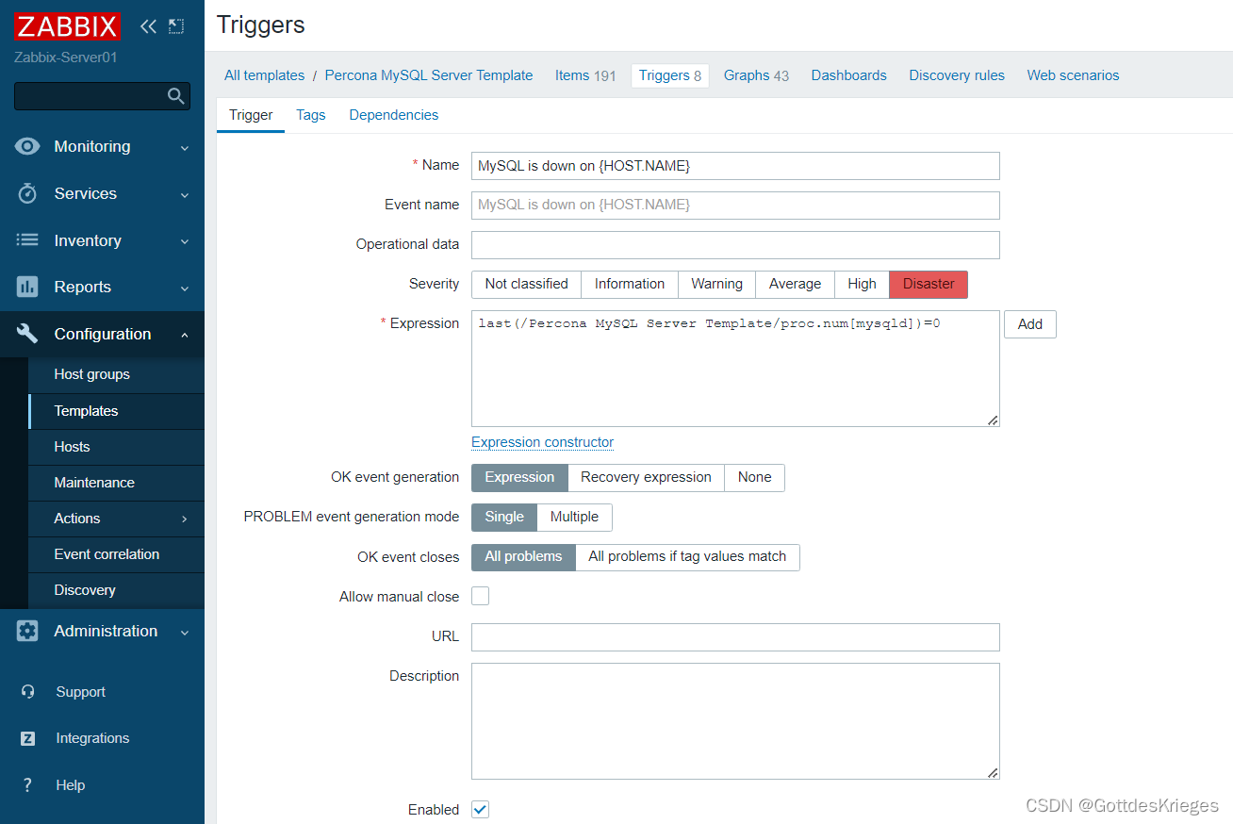Open the Web scenarios link
The height and width of the screenshot is (824, 1233).
coord(1073,75)
